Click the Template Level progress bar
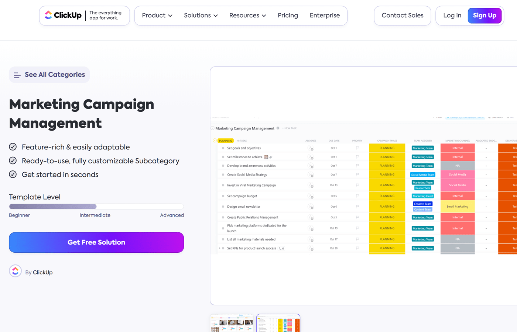This screenshot has width=517, height=332. point(96,207)
